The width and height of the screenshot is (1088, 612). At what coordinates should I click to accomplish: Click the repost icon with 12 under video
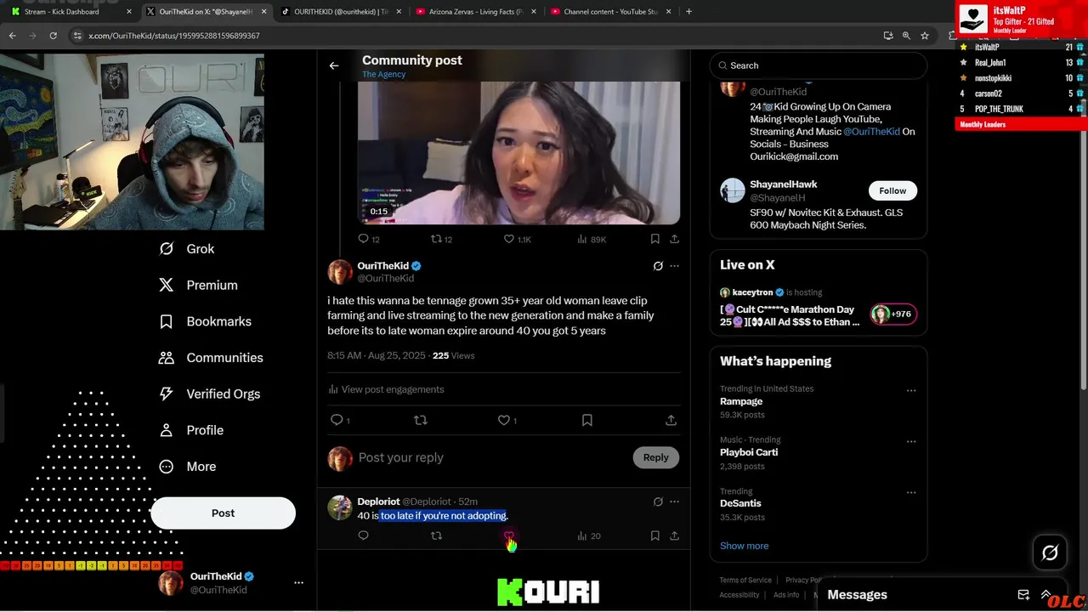click(x=441, y=240)
